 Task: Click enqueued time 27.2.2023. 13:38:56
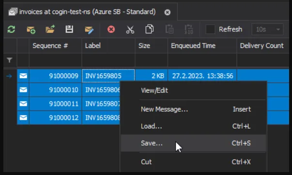pyautogui.click(x=202, y=76)
